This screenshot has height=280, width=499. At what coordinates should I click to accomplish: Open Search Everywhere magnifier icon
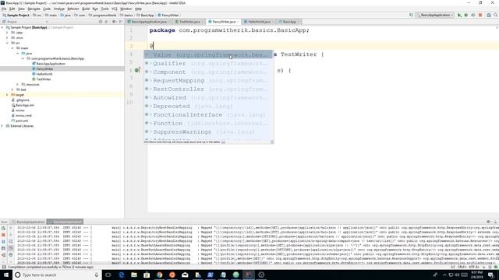click(x=496, y=16)
